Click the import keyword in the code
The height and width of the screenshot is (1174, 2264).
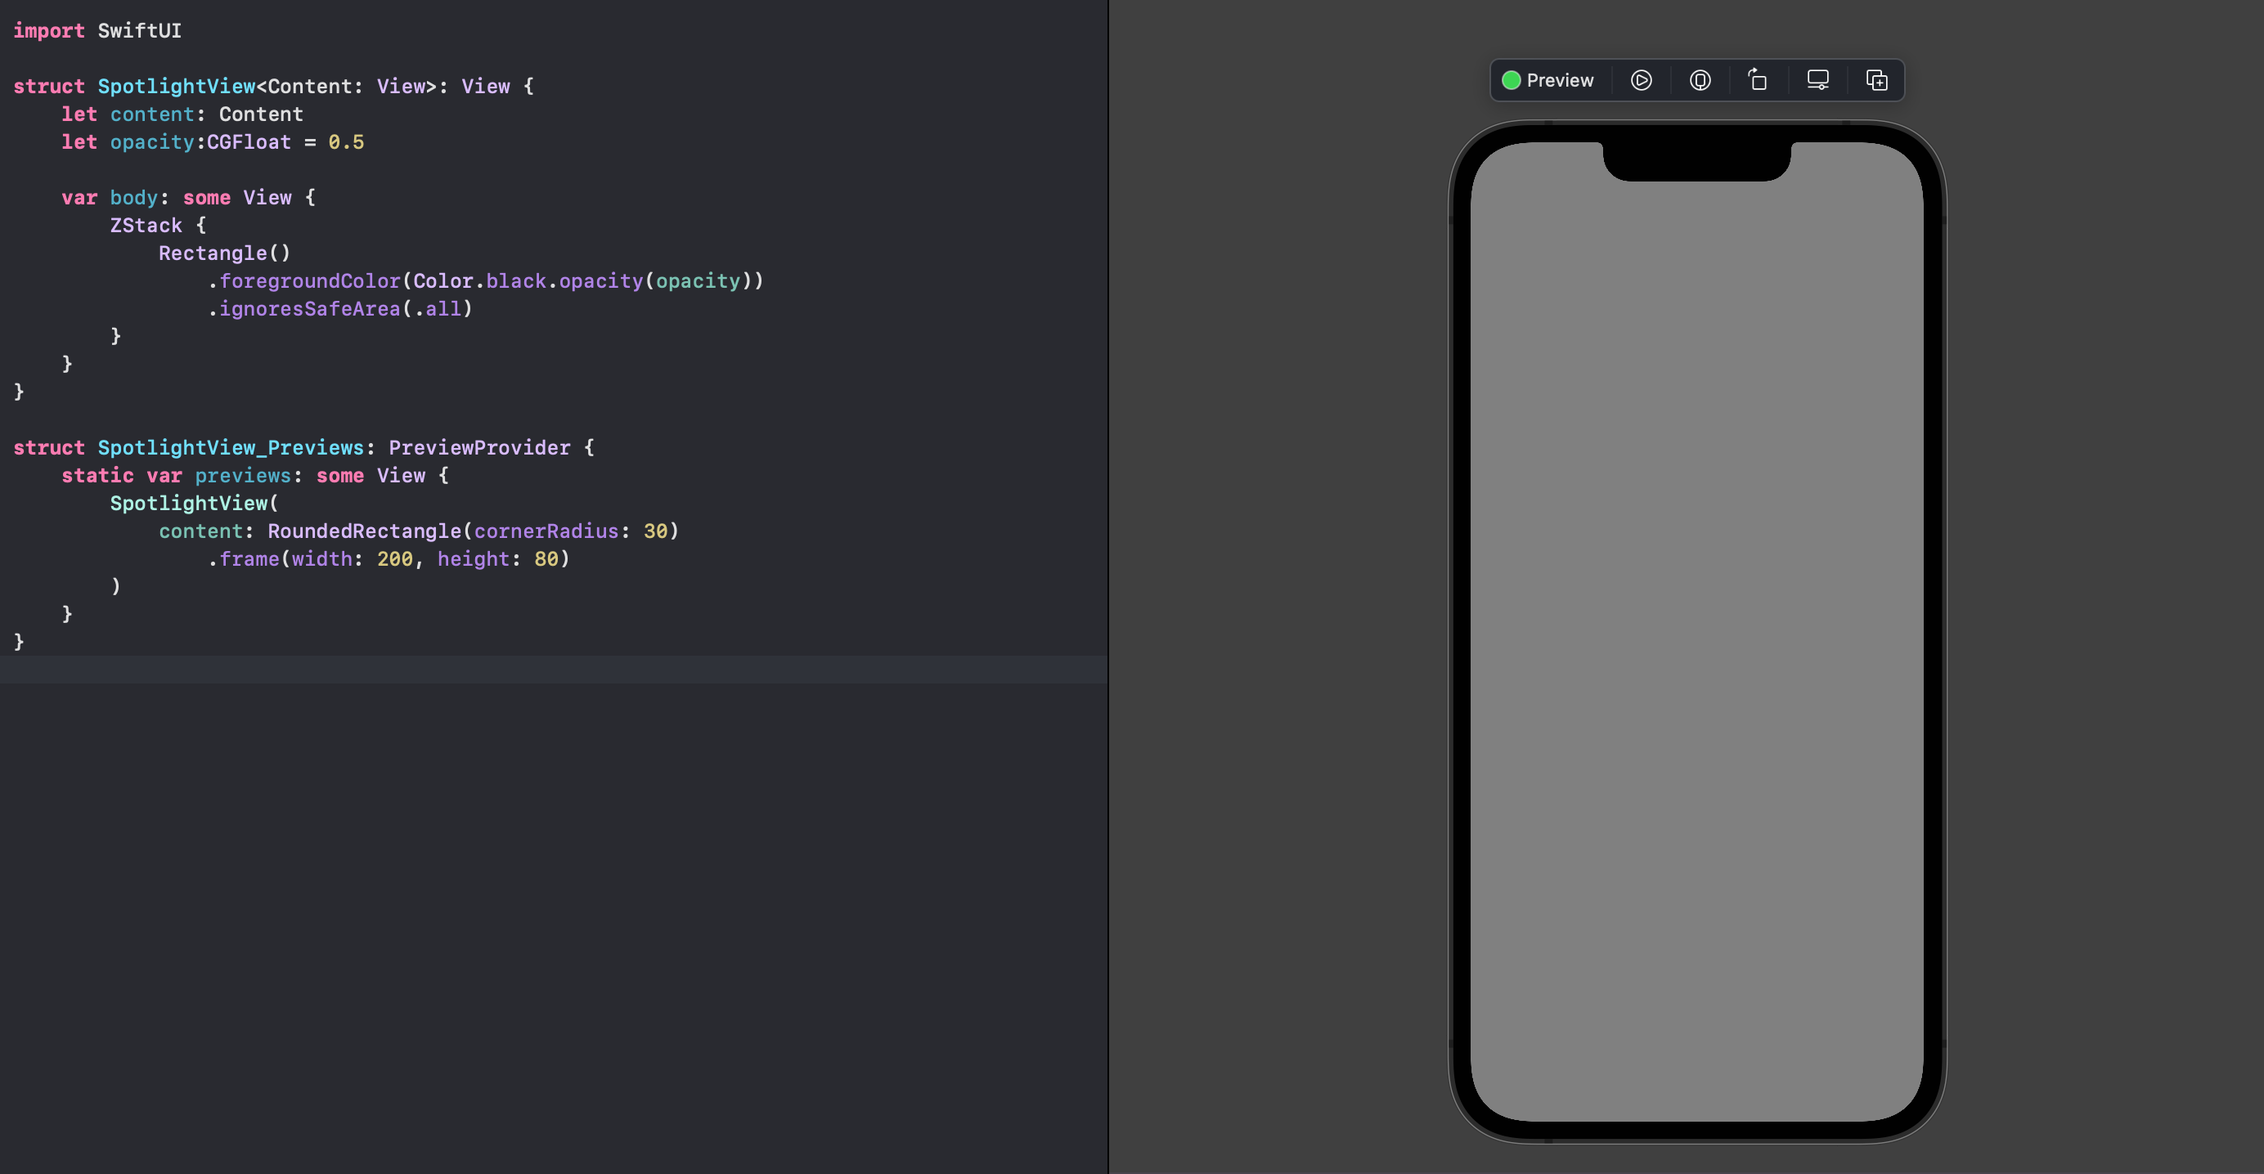coord(48,31)
